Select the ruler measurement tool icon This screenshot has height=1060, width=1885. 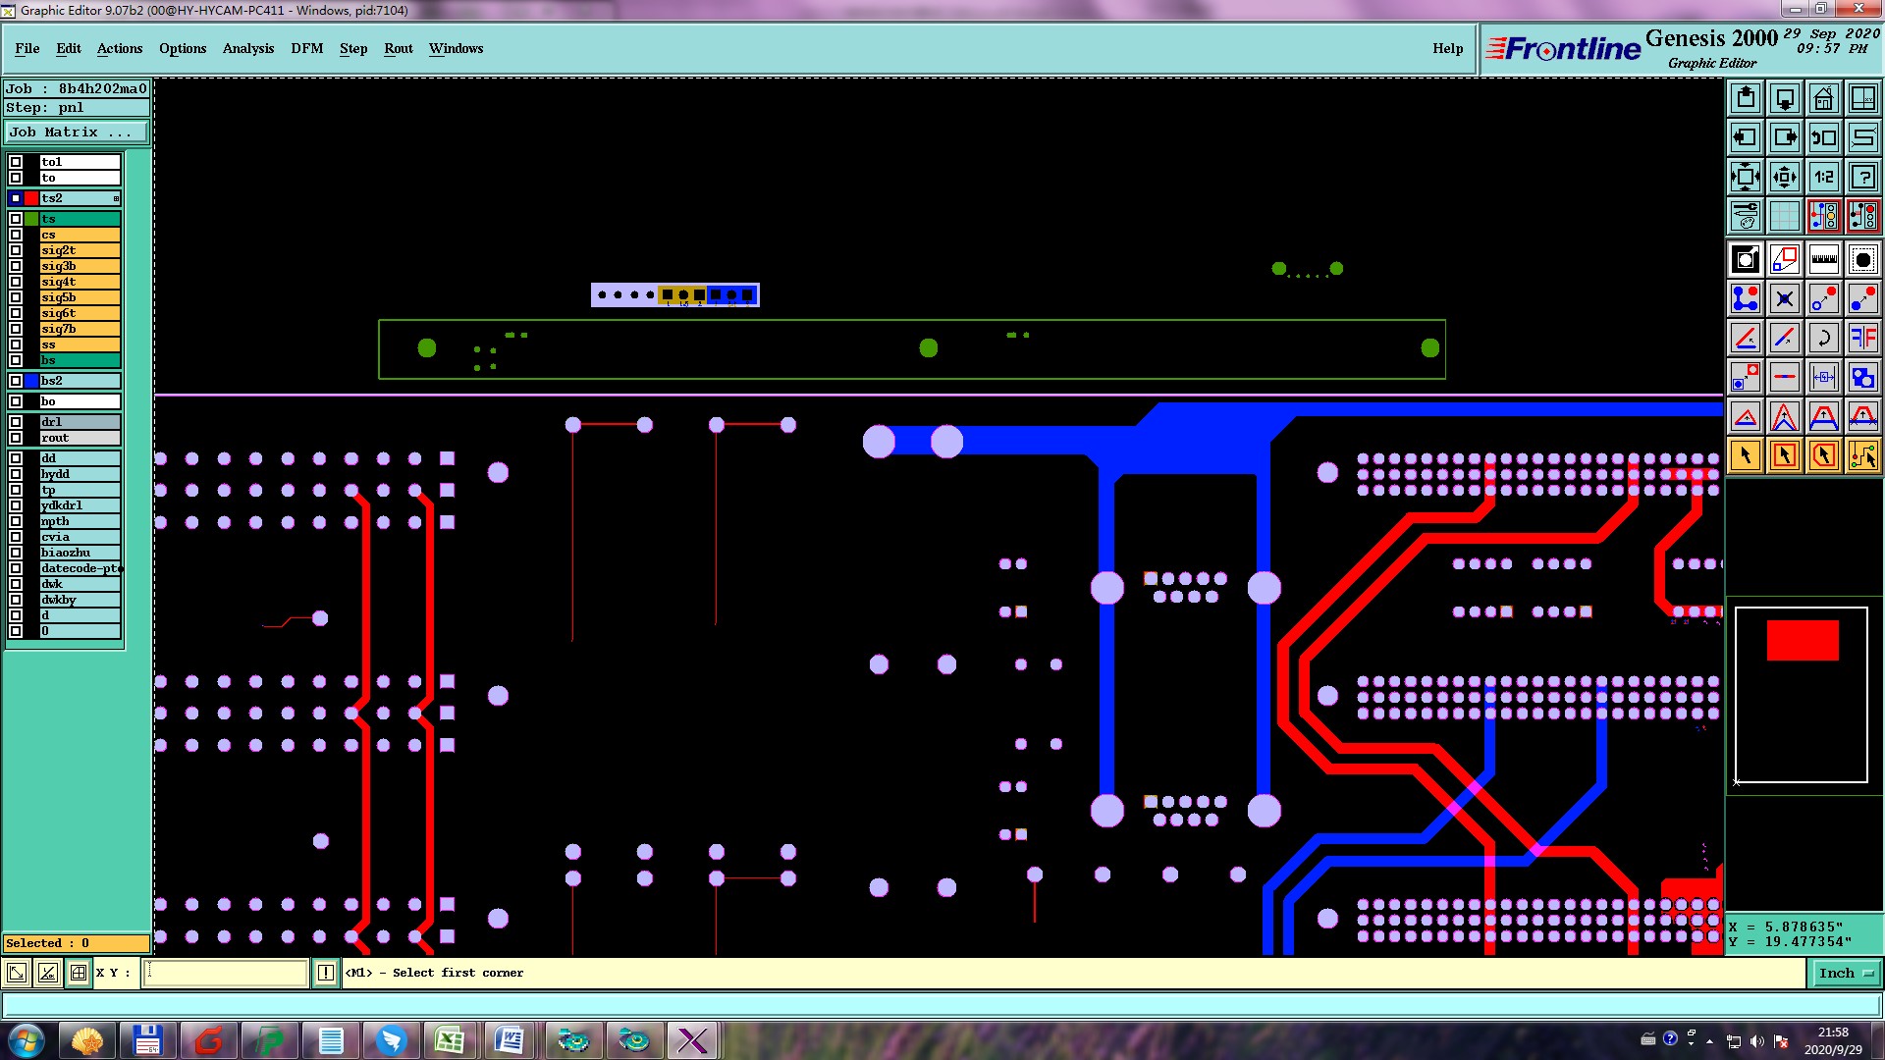(x=1823, y=259)
